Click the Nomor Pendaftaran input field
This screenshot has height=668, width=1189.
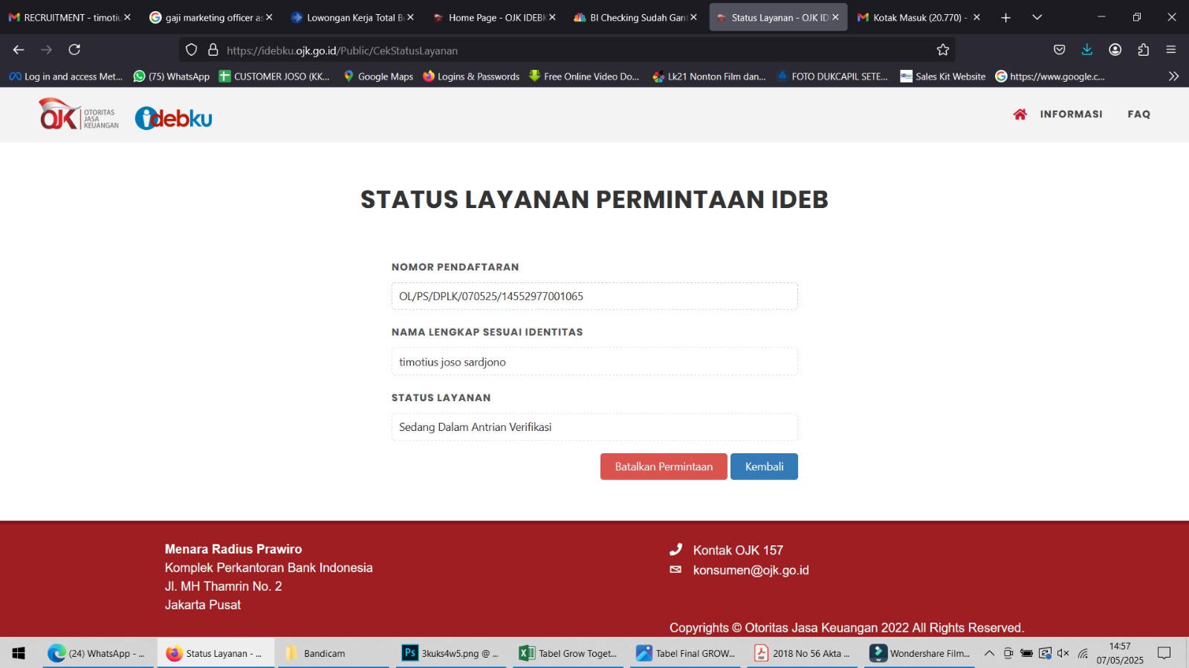tap(594, 296)
